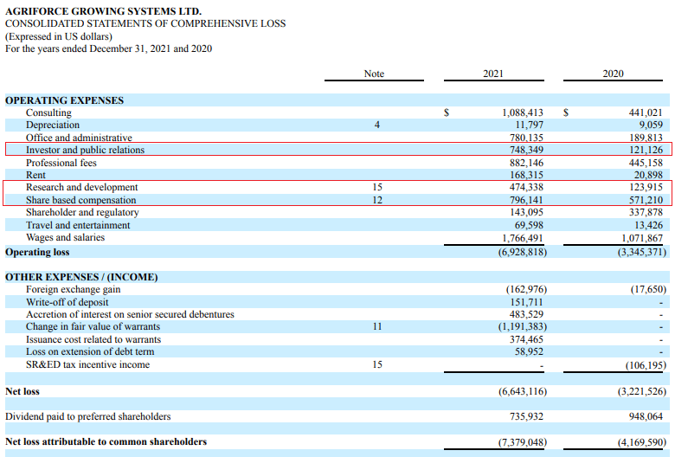Click the Share based compensation label
The height and width of the screenshot is (457, 675).
[x=81, y=200]
